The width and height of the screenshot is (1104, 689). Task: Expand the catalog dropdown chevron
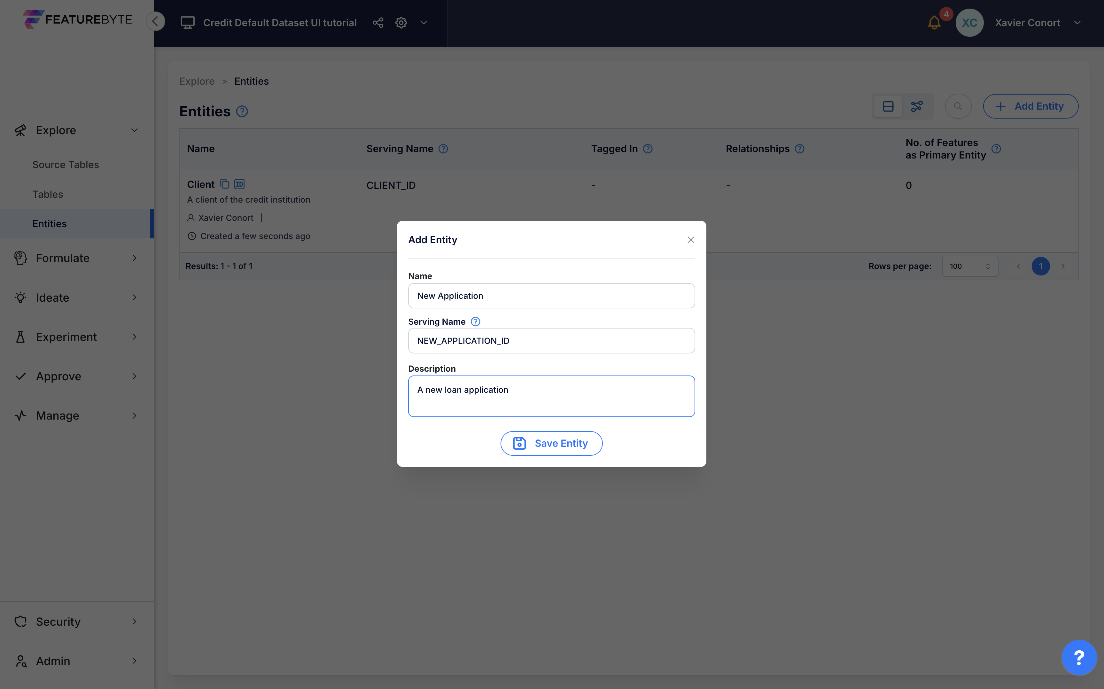pyautogui.click(x=424, y=22)
